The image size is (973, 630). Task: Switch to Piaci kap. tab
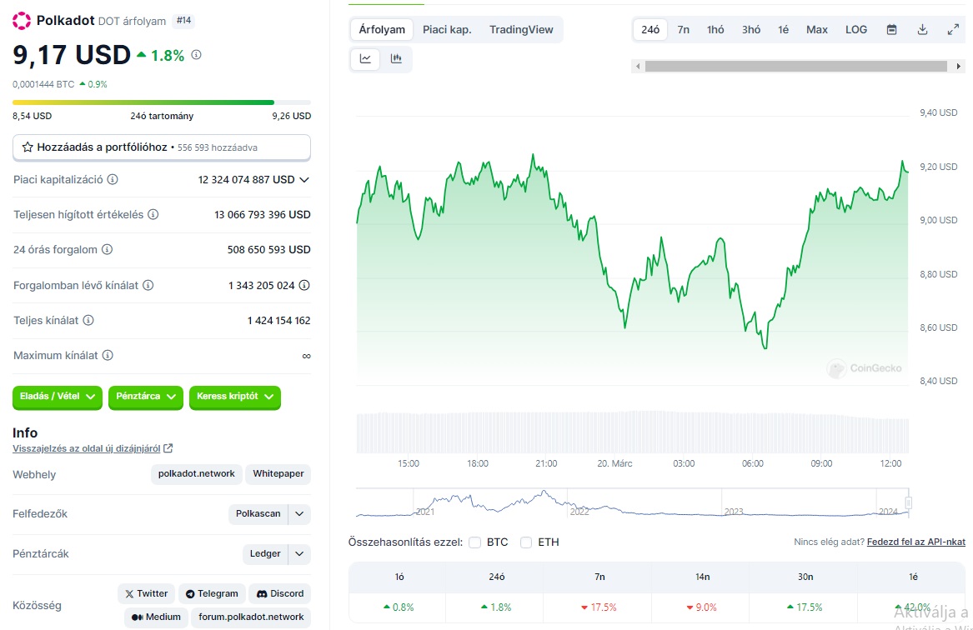[447, 30]
